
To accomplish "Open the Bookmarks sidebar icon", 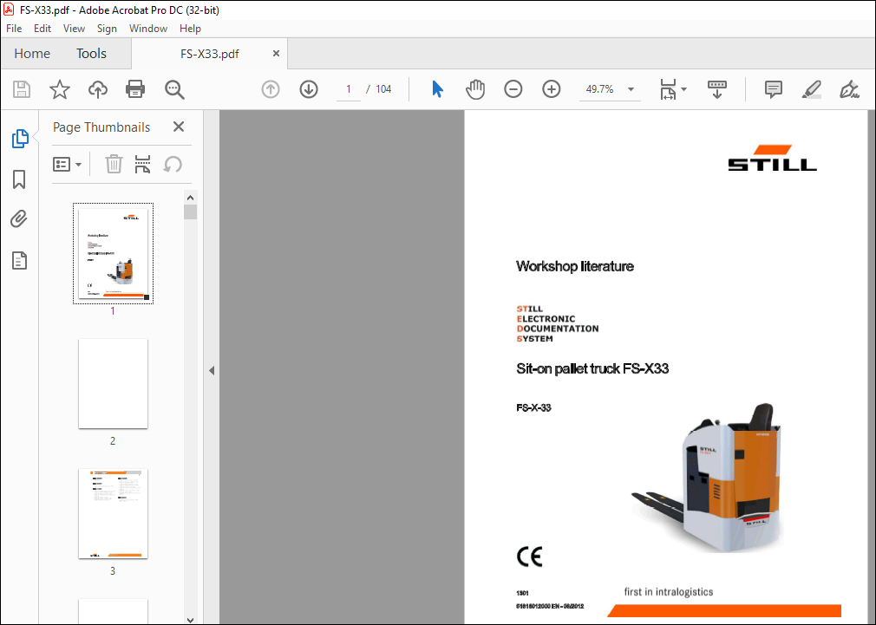I will pos(19,179).
